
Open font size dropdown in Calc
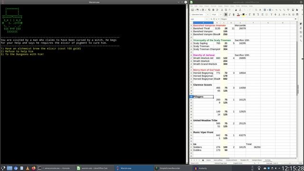coord(221,15)
